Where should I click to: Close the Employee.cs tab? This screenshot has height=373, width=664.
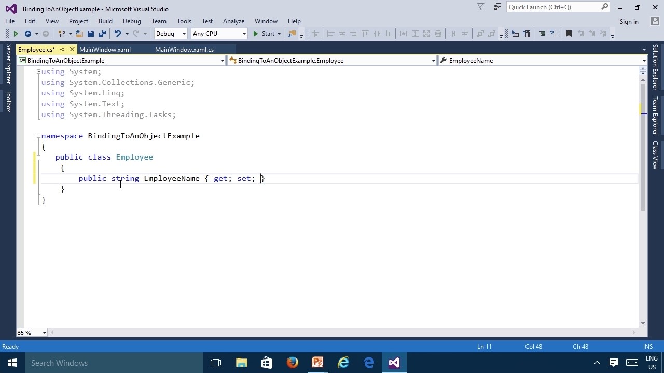point(72,49)
